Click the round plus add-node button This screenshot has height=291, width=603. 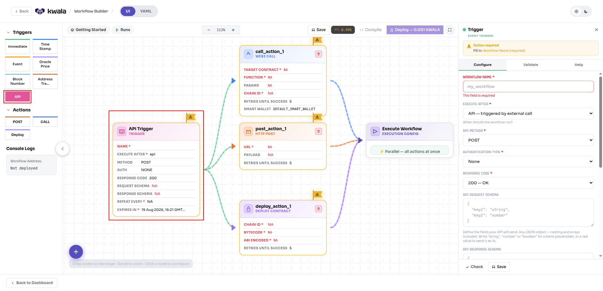coord(76,252)
